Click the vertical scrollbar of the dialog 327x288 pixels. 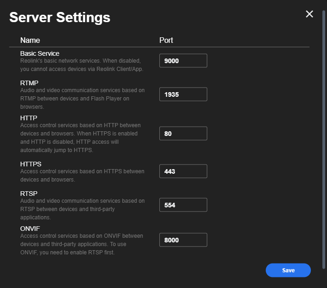(324, 140)
